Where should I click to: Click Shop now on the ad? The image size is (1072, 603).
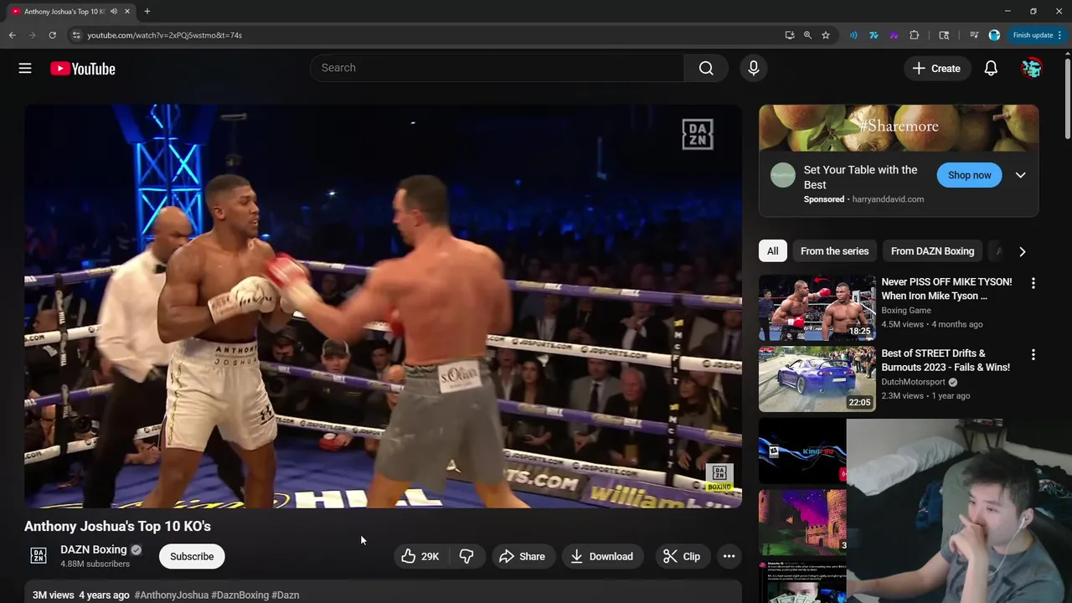tap(969, 175)
